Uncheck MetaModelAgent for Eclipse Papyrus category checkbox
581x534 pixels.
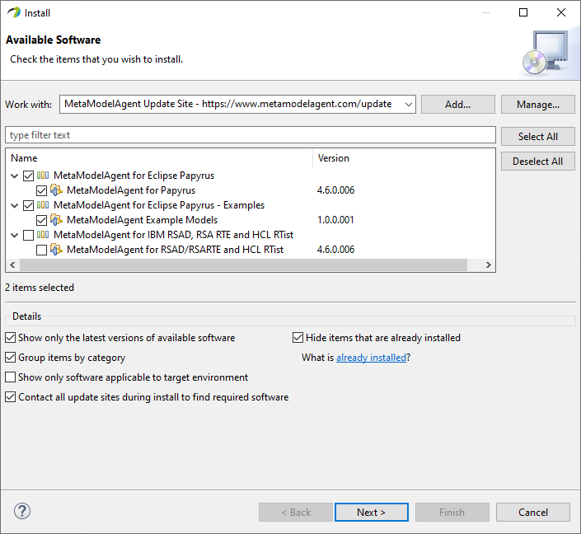point(29,176)
